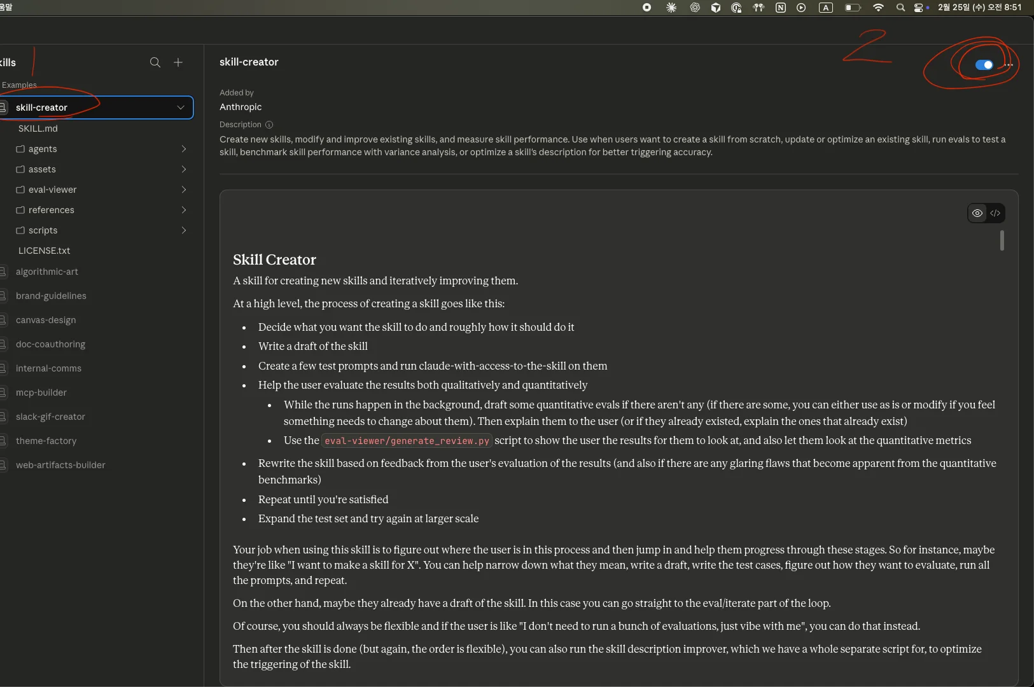Open the three-dot more options menu
The image size is (1034, 687).
click(1009, 65)
